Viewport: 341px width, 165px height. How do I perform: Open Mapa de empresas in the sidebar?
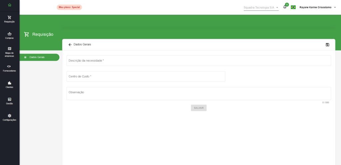[10, 52]
